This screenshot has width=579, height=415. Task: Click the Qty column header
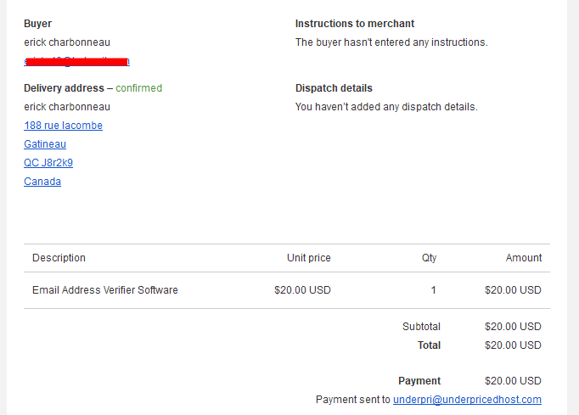click(x=429, y=258)
